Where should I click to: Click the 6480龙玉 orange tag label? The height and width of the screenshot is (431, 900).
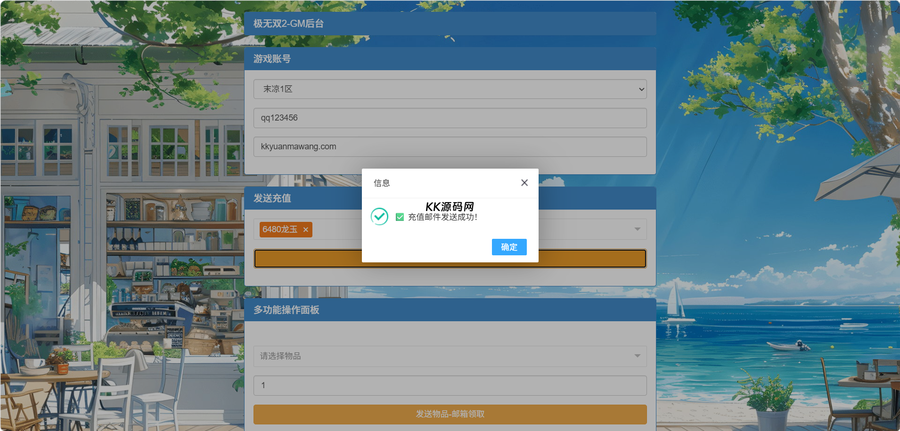(280, 229)
